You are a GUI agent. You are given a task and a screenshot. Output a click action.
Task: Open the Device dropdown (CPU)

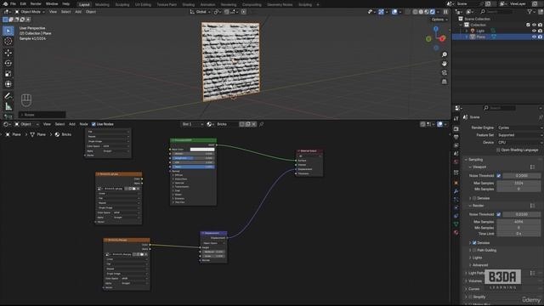519,142
